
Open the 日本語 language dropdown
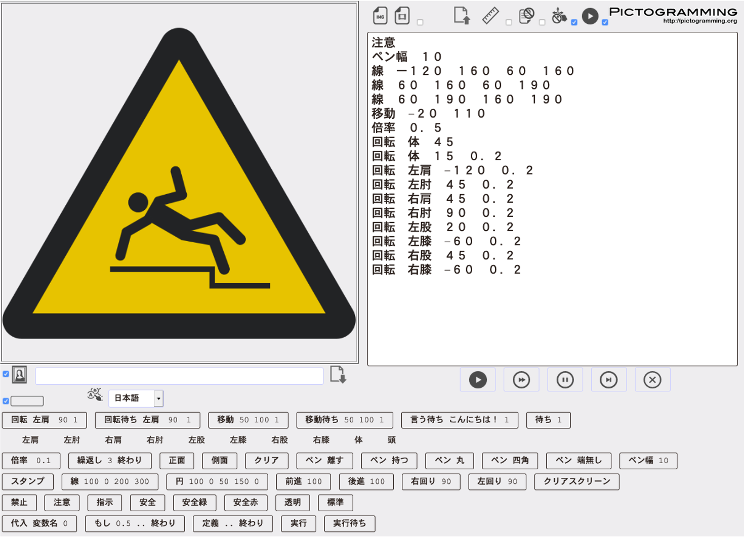pos(136,398)
